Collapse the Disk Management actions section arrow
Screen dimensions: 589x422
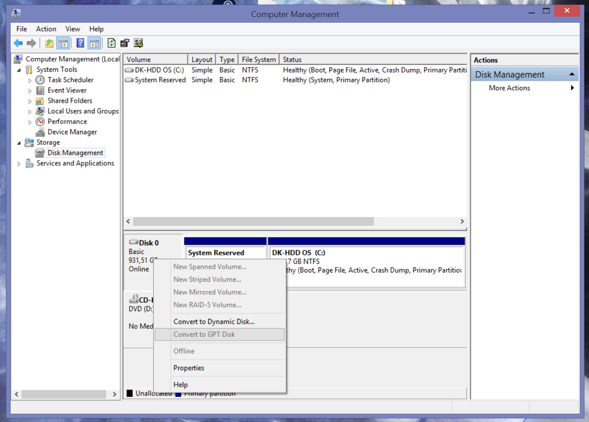[572, 74]
